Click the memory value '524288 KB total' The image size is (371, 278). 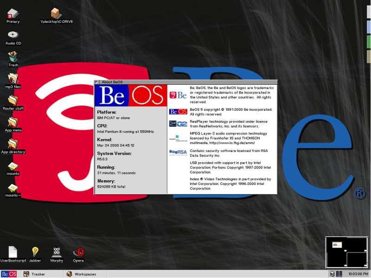point(111,187)
